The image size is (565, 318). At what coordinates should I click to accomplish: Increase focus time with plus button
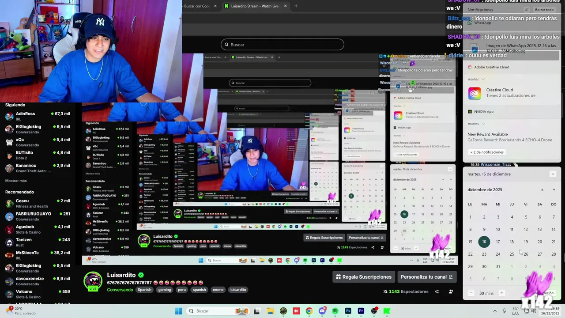[x=501, y=293]
